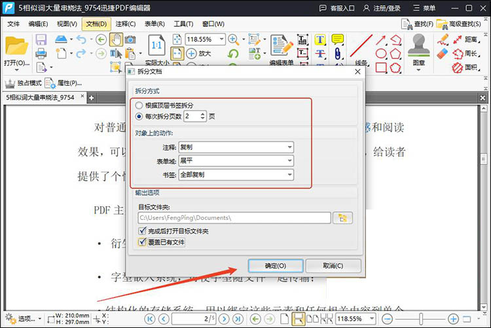The height and width of the screenshot is (328, 491).
Task: Click the zoom slider handle
Action: coord(421,319)
